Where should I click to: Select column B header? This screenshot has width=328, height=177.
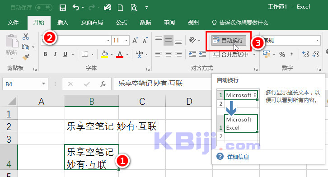click(92, 101)
